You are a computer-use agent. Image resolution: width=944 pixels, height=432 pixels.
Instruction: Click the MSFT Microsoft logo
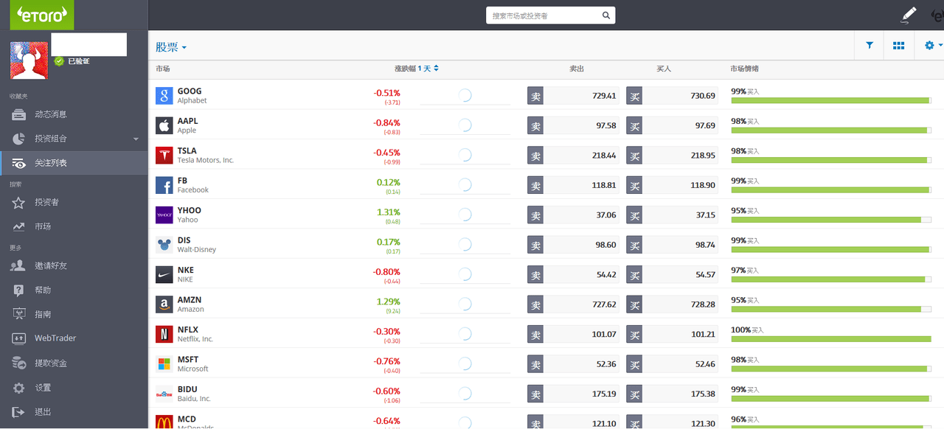tap(164, 364)
